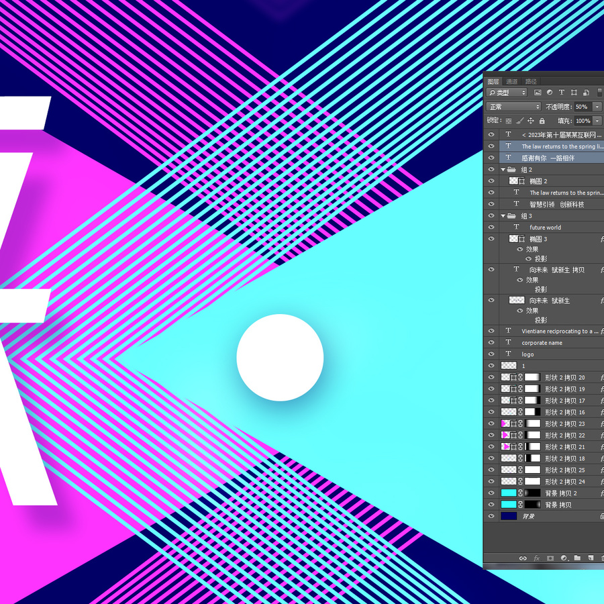Click mask link icon on 背景 拷贝 layer
The width and height of the screenshot is (604, 604).
[520, 505]
